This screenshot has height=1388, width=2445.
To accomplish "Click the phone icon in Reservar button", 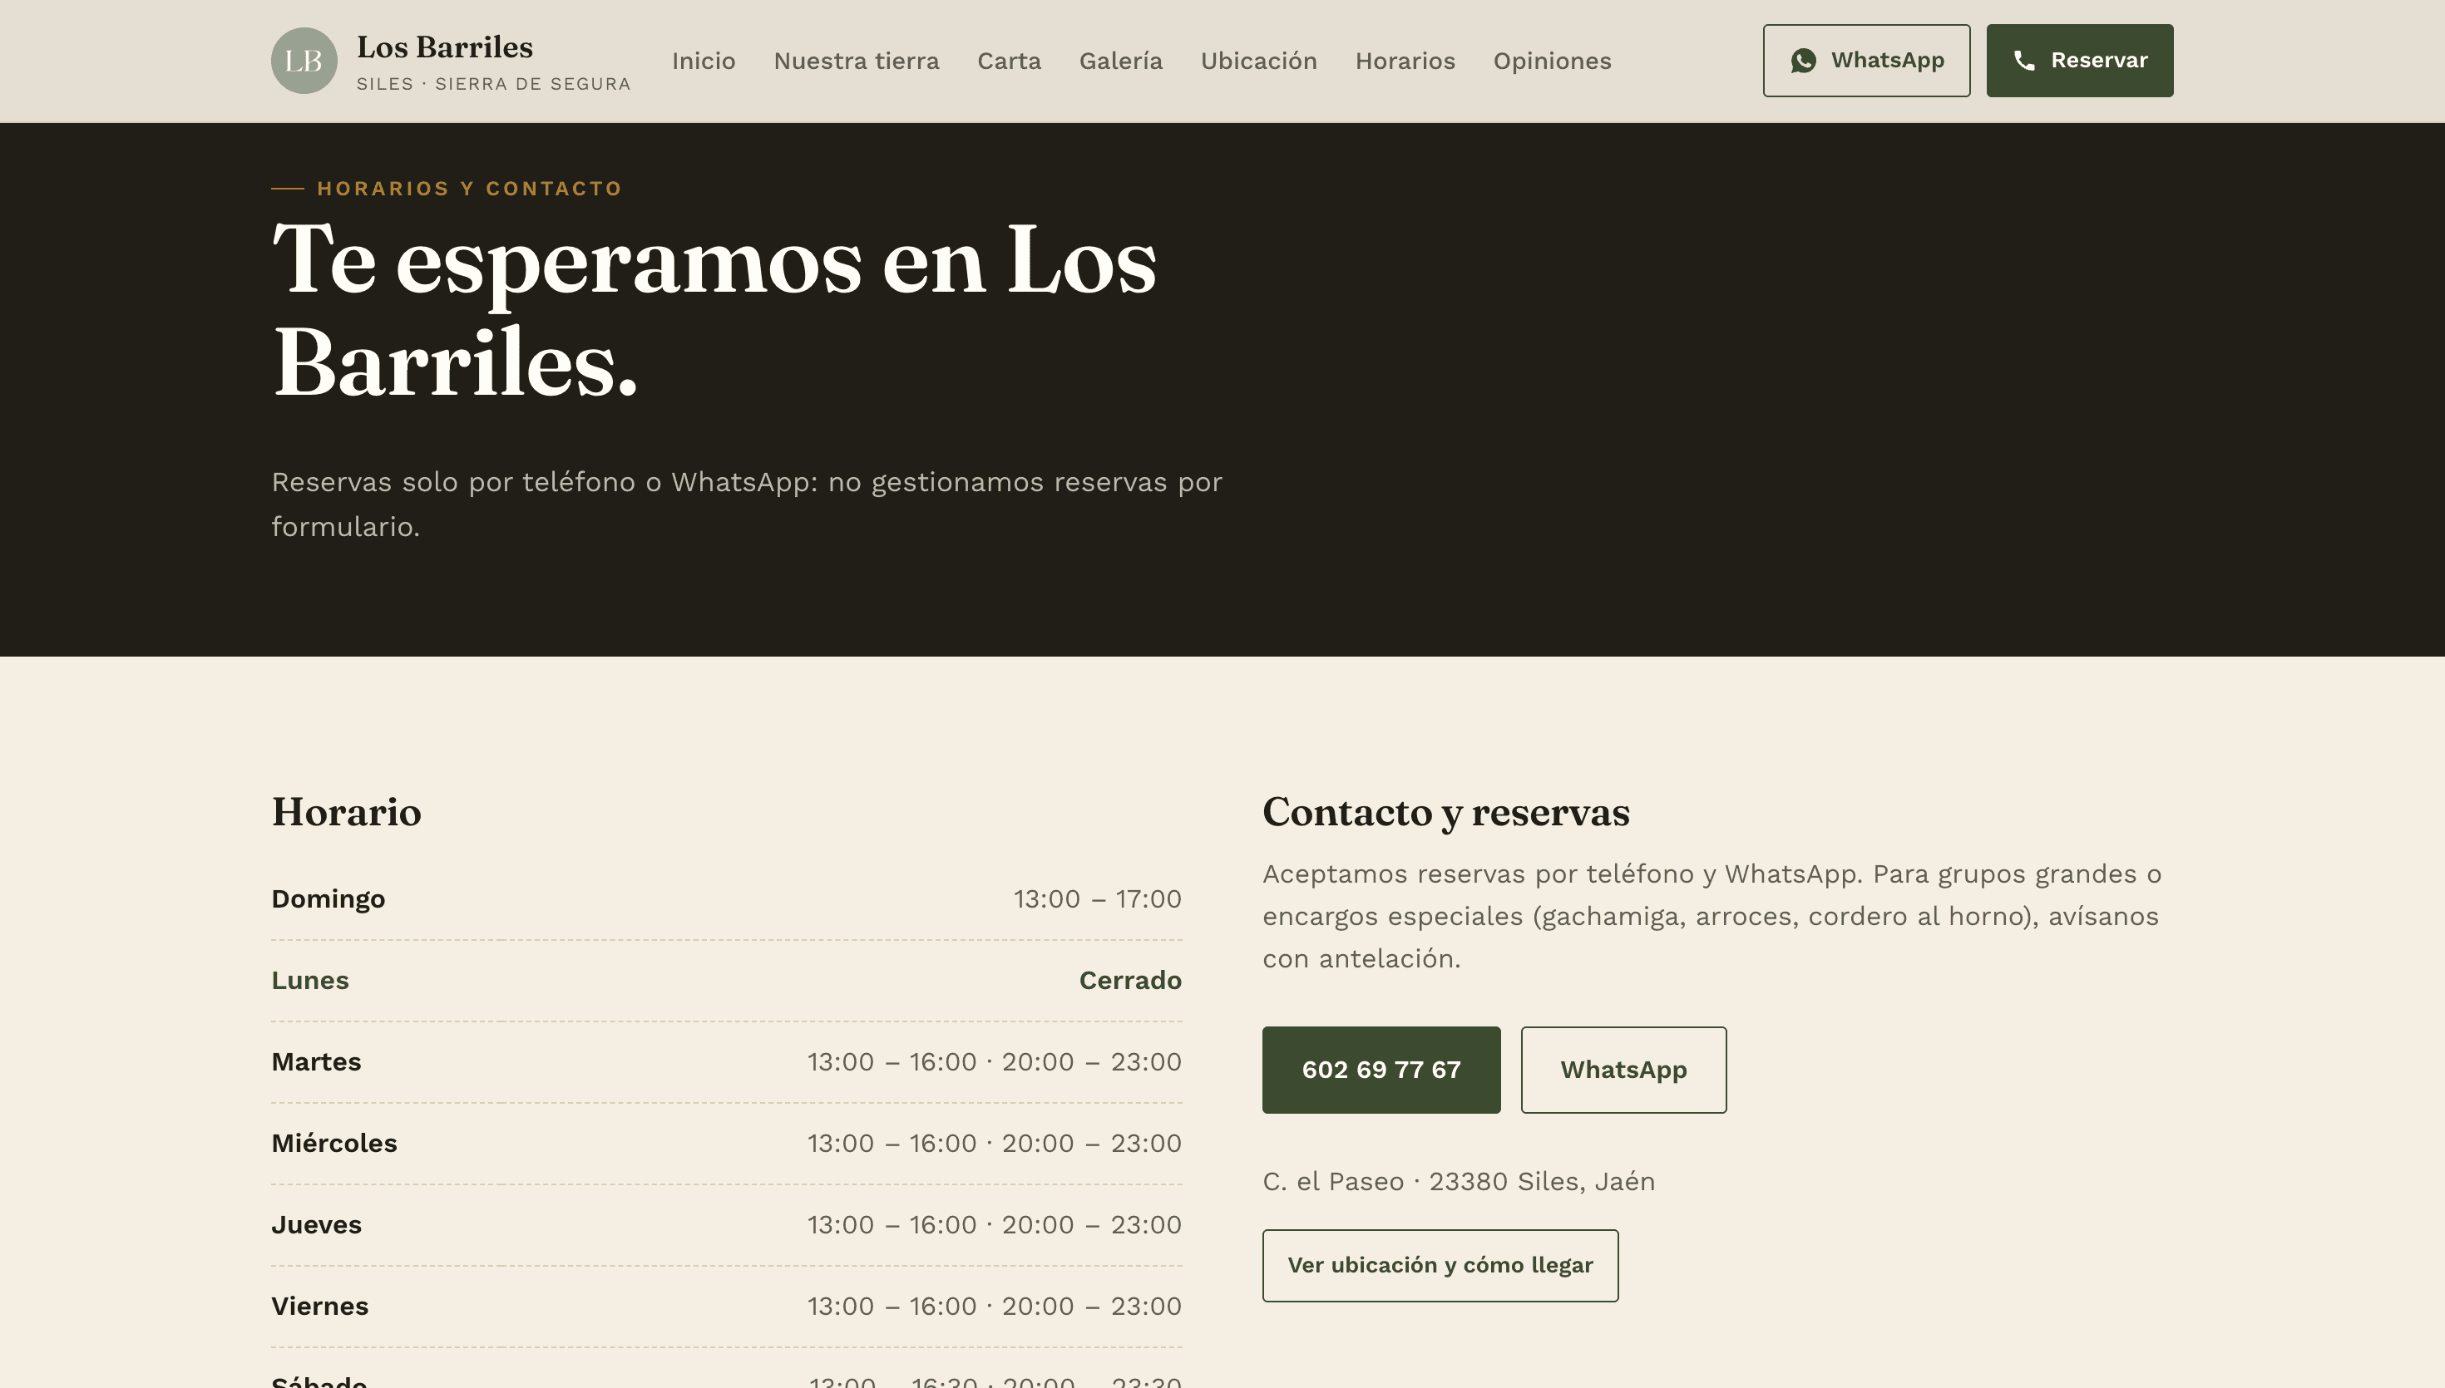I will [2023, 60].
